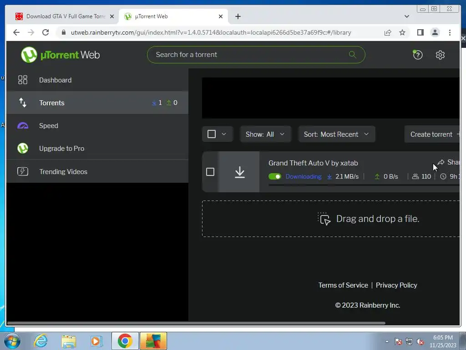Toggle the Downloading switch off
The height and width of the screenshot is (350, 466).
coord(274,176)
